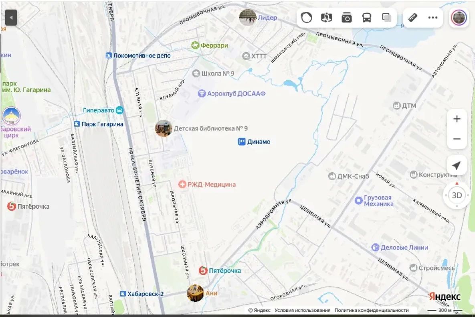The height and width of the screenshot is (317, 475).
Task: Toggle street photos camera icon
Action: click(347, 18)
